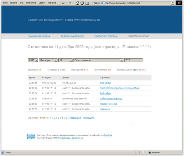Click the Windows logo throbber icon
Screen dimensions: 184x156
click(179, 3)
